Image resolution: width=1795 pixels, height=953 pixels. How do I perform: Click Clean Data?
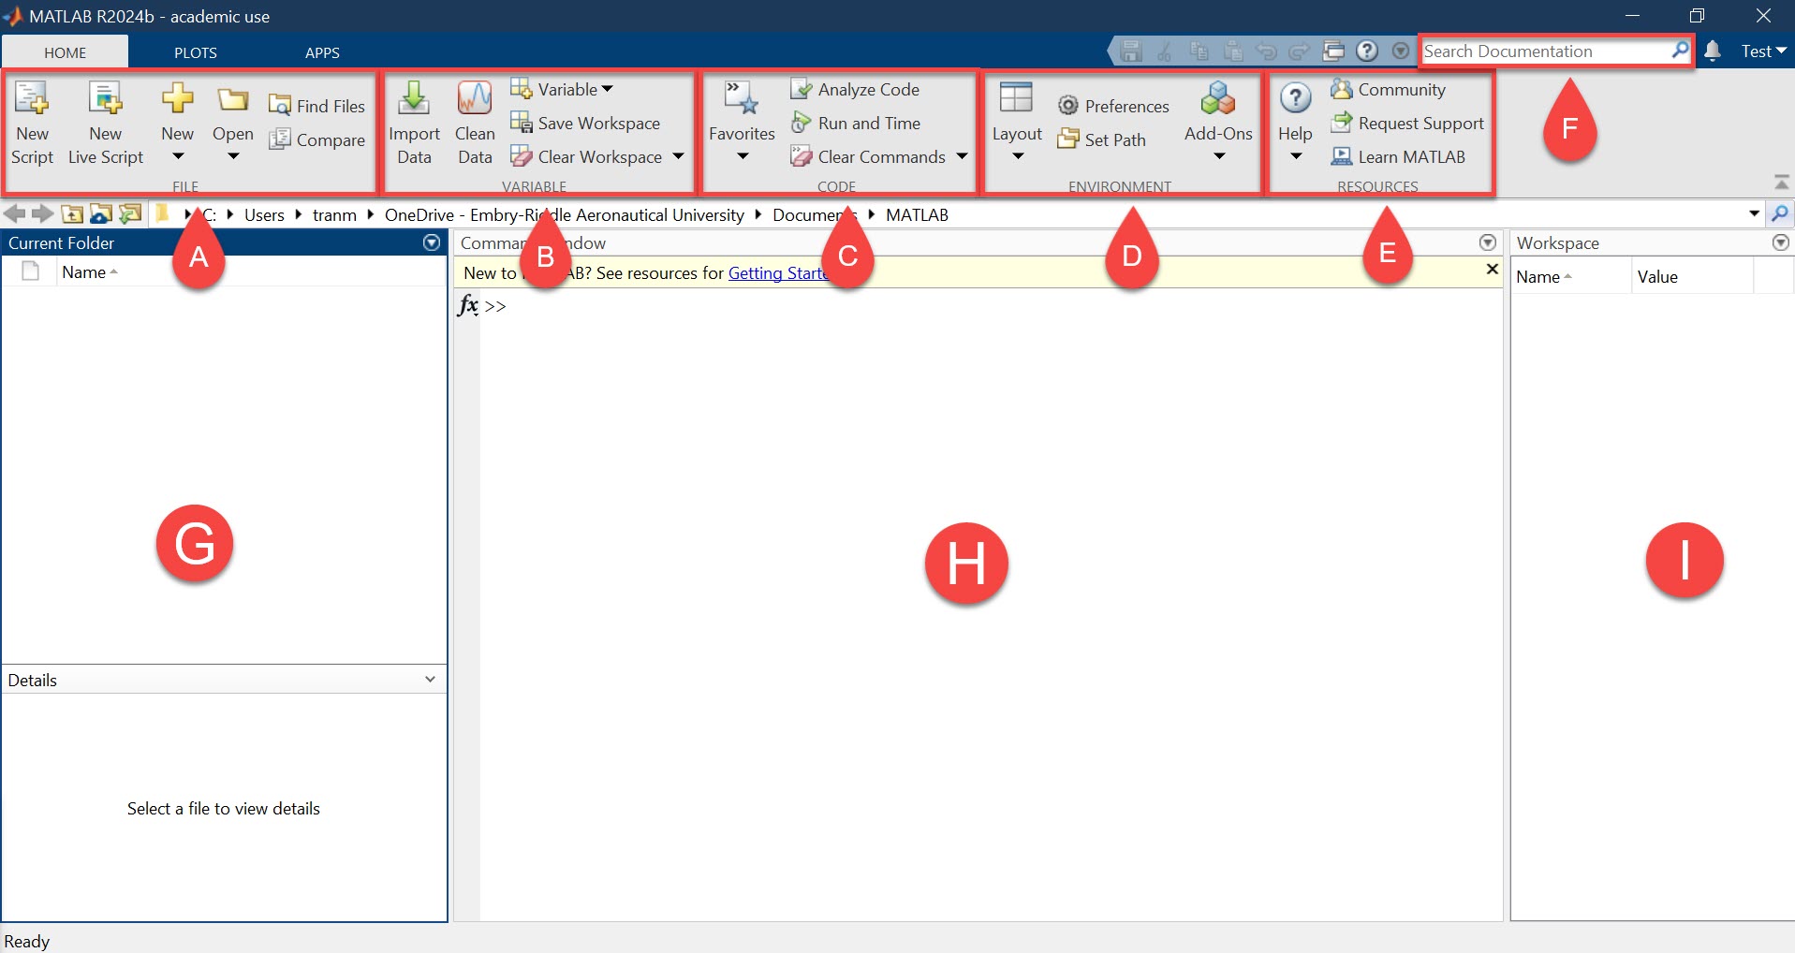point(475,124)
